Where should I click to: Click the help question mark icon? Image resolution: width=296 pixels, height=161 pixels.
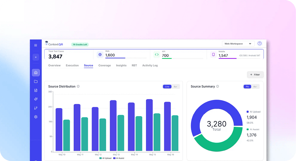point(259,44)
